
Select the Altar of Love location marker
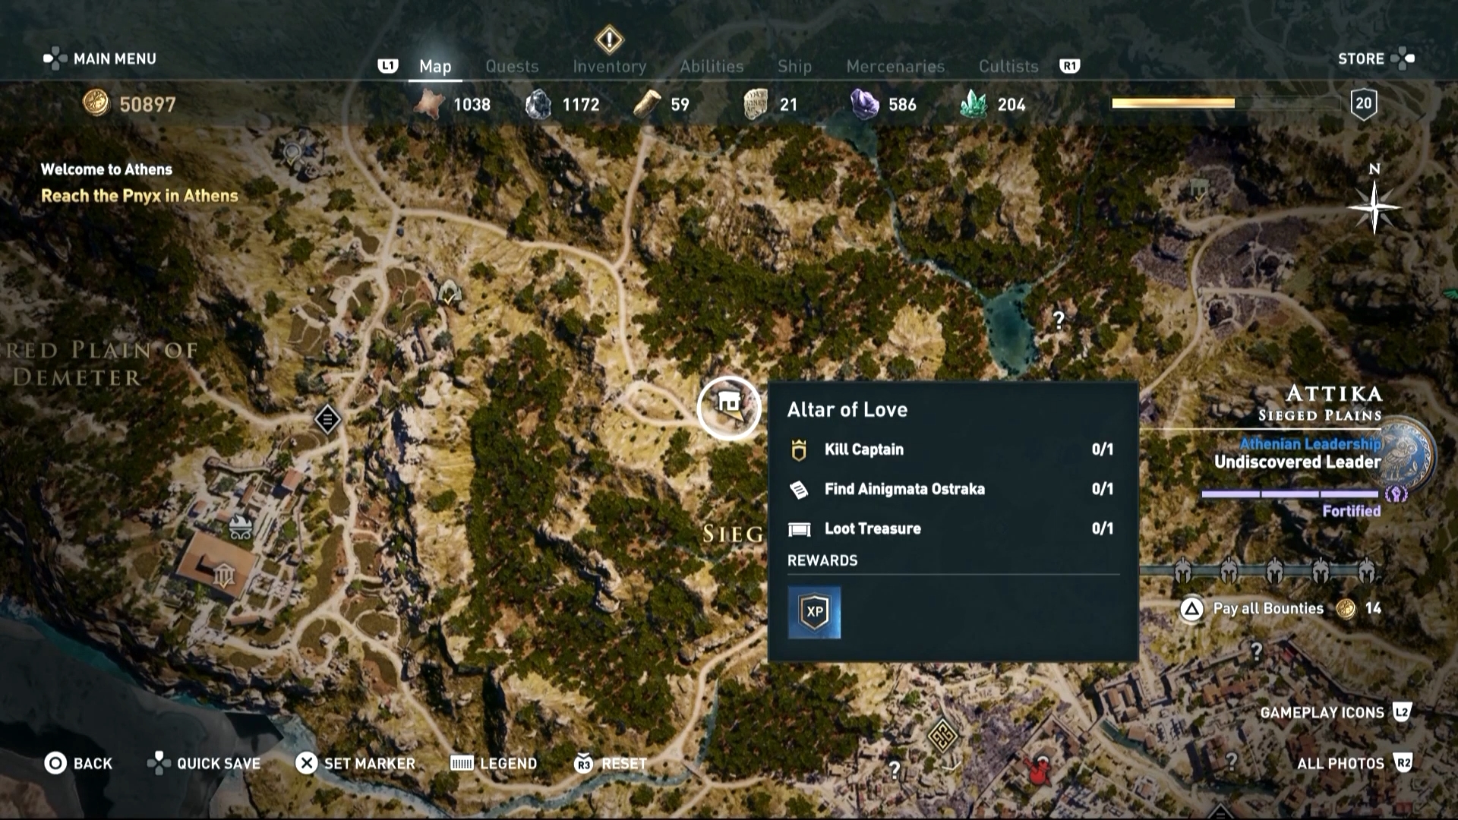click(x=729, y=408)
